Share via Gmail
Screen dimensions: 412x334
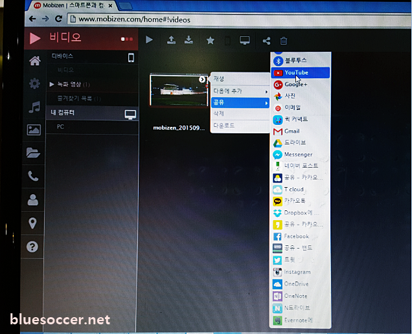(301, 131)
